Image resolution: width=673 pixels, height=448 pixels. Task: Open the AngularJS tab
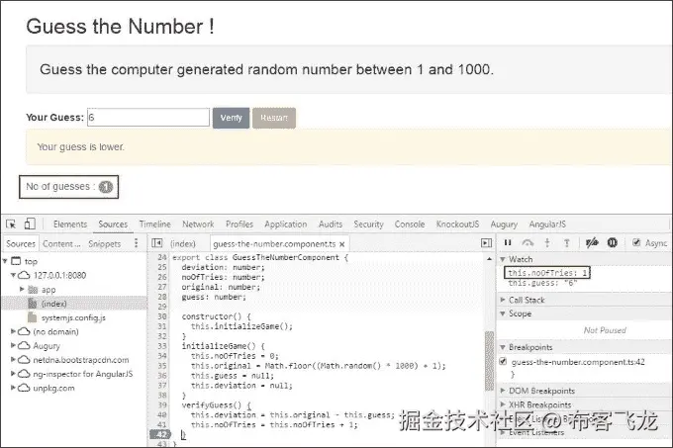click(x=547, y=224)
